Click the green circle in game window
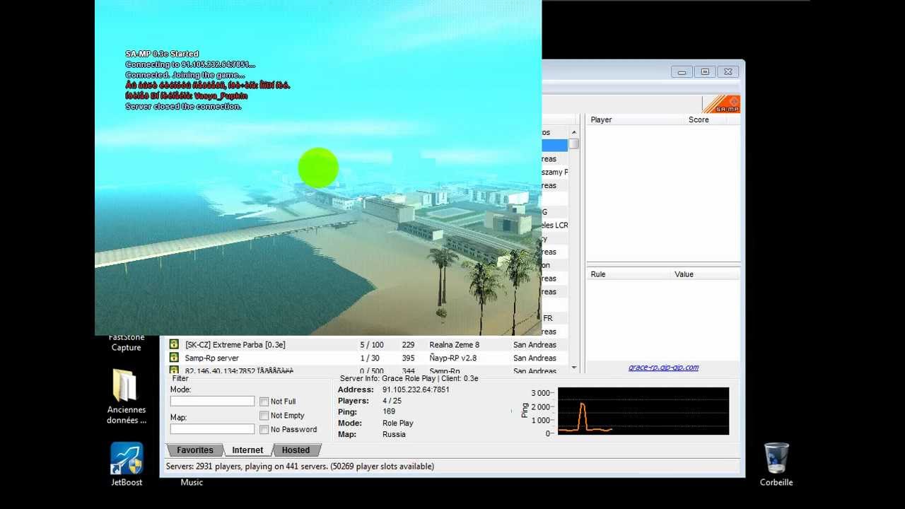 point(318,168)
